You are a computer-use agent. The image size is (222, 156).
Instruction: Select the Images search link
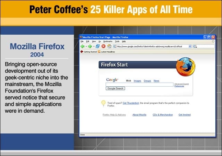point(137,81)
